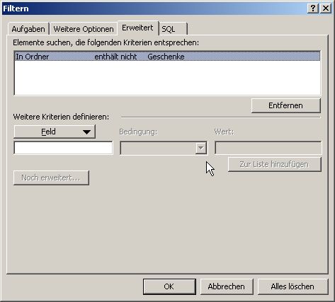This screenshot has height=302, width=335.
Task: Go to the SQL tab
Action: (173, 29)
